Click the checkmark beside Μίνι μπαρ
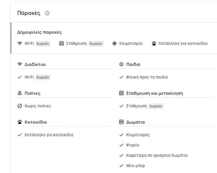The width and height of the screenshot is (217, 173). (121, 166)
